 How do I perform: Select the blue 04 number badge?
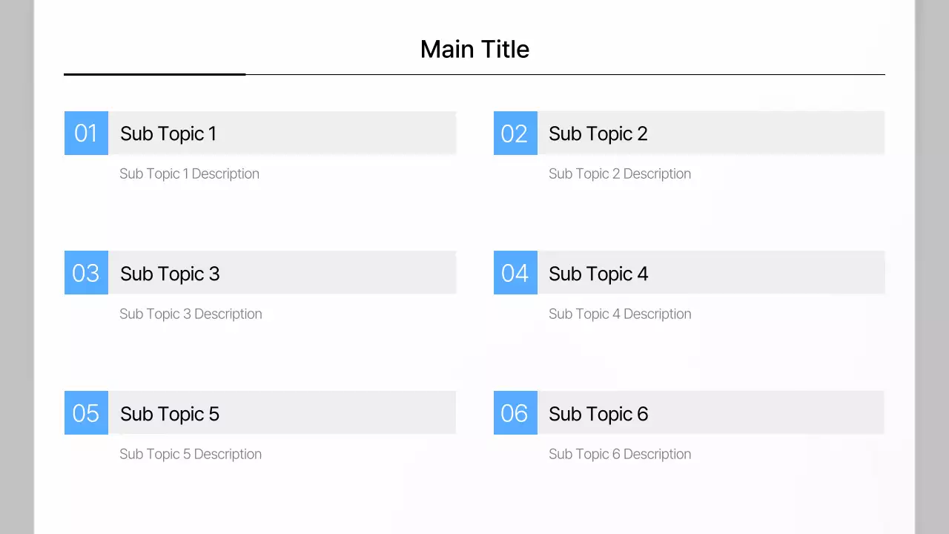tap(515, 273)
